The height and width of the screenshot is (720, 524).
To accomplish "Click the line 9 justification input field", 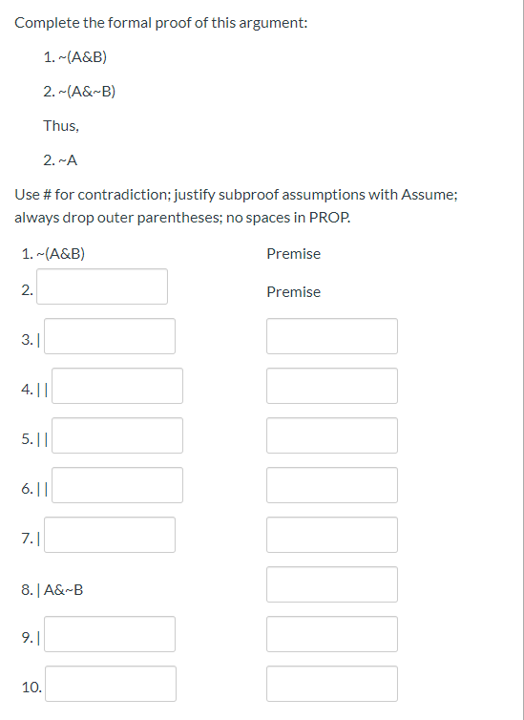I will coord(332,634).
